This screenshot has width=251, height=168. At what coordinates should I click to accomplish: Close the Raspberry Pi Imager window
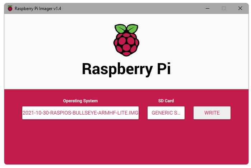240,8
